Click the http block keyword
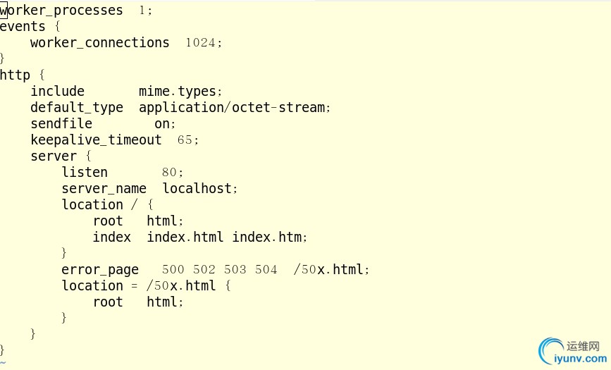Viewport: 611px width, 370px height. point(15,75)
